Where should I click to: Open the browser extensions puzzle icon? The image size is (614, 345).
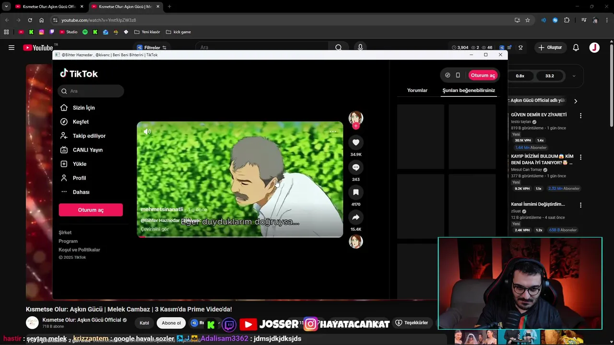(x=567, y=20)
